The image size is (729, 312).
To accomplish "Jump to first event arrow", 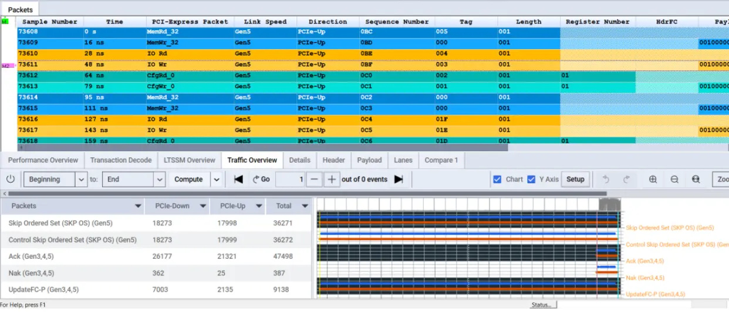I will [x=238, y=179].
